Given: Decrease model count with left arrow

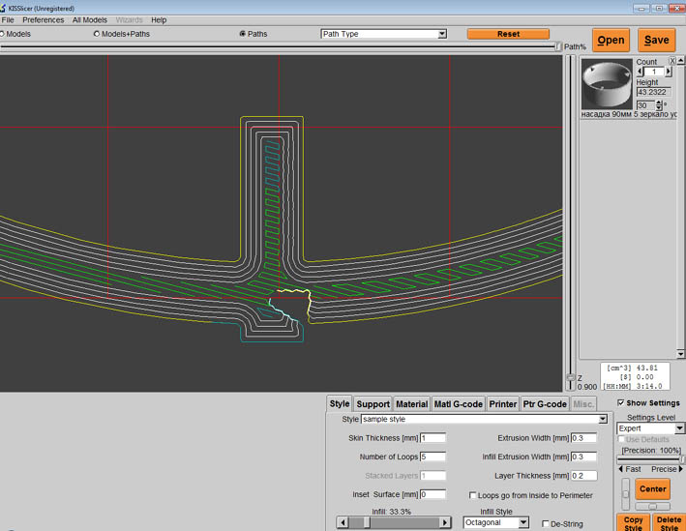Looking at the screenshot, I should [x=640, y=72].
